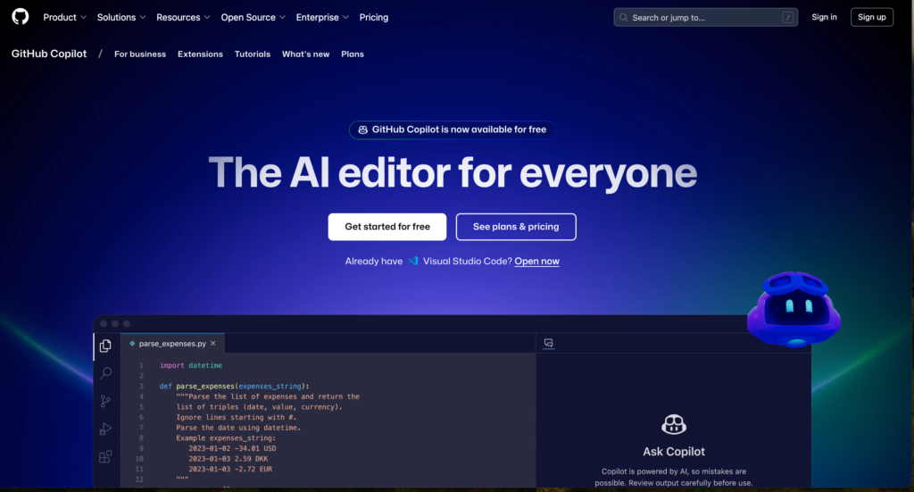Click the slash shortcut key hint in search
914x492 pixels.
[788, 18]
